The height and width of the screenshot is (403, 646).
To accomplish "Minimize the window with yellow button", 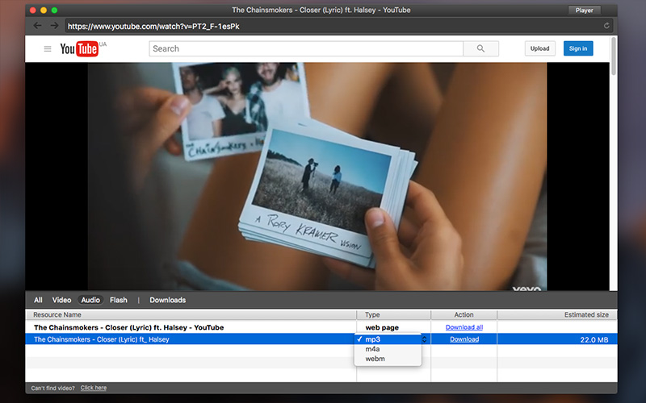I will coord(44,10).
